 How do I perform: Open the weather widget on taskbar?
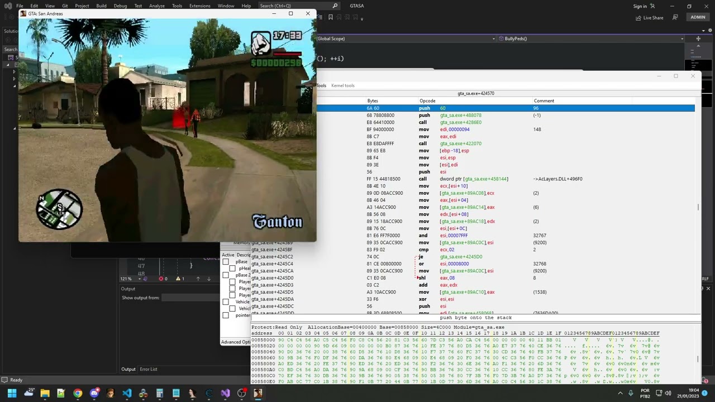coord(28,393)
